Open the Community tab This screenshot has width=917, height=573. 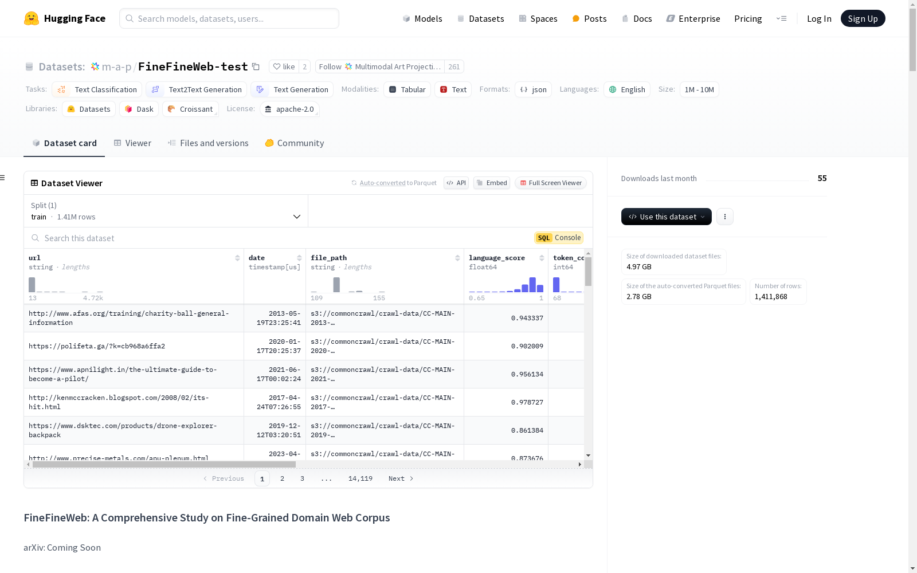[x=295, y=143]
